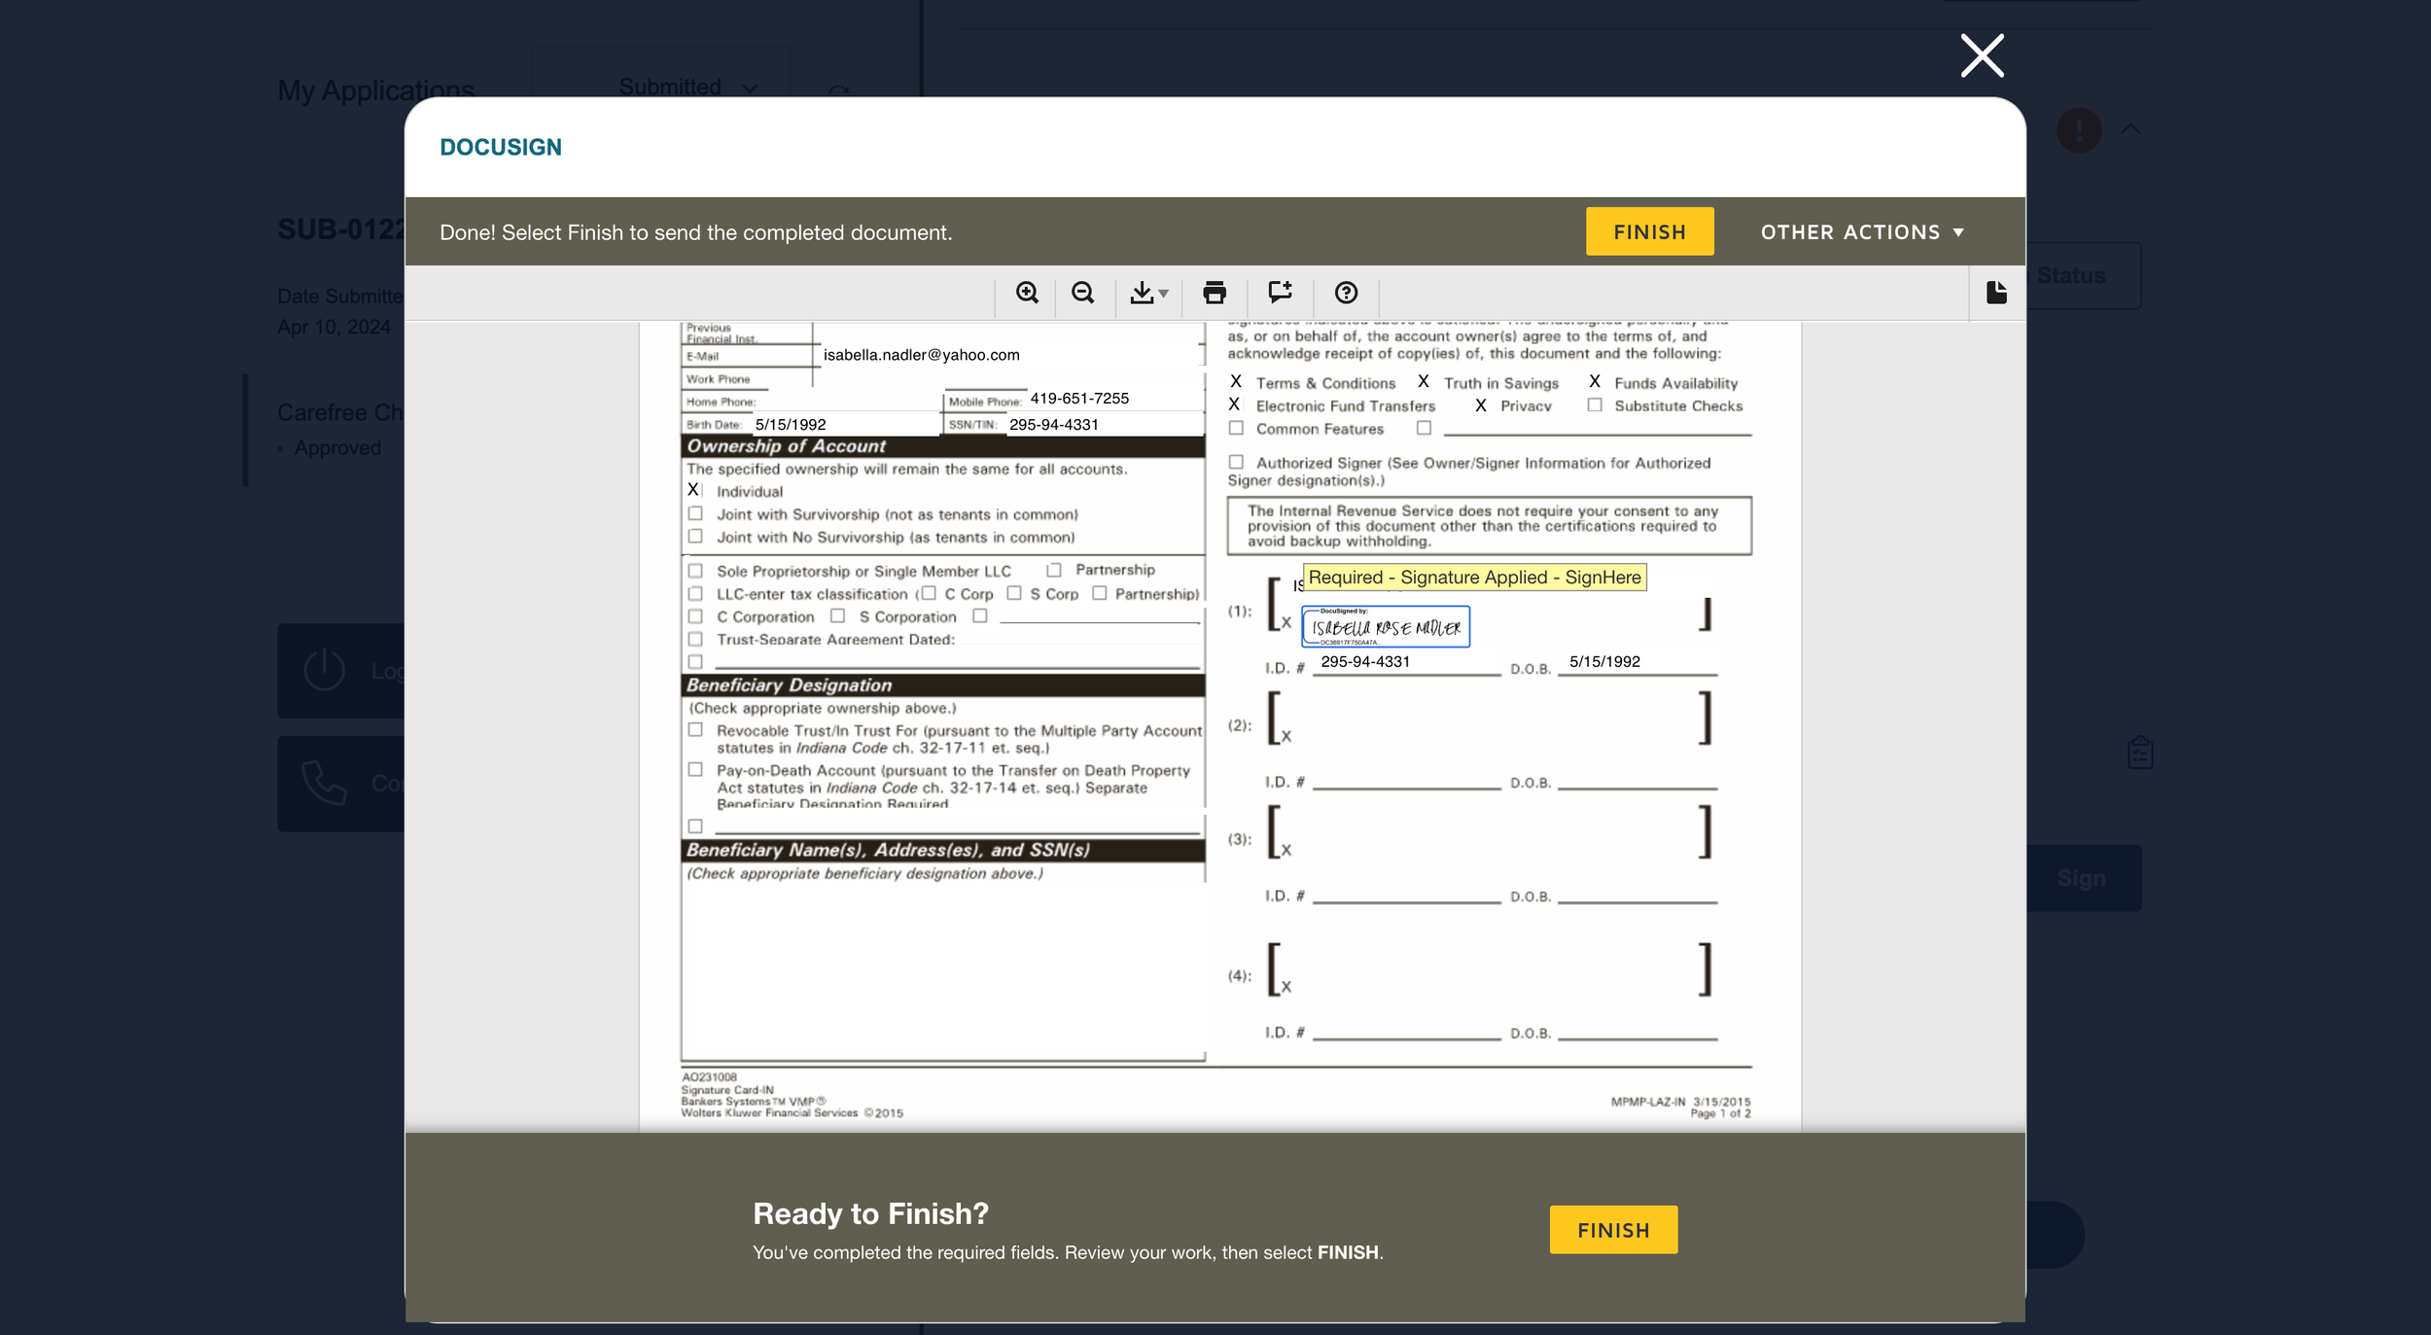This screenshot has height=1335, width=2431.
Task: Click the add comment icon
Action: coord(1280,293)
